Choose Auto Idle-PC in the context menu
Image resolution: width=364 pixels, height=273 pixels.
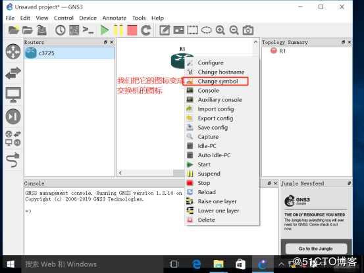point(222,155)
